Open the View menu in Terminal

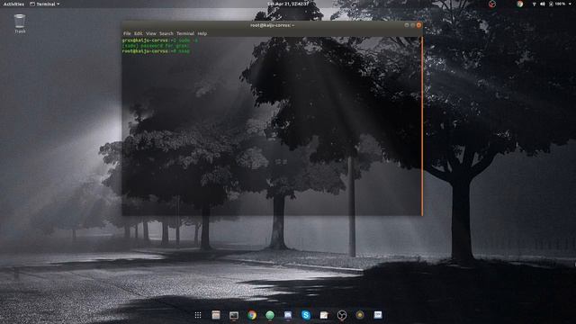coord(150,33)
